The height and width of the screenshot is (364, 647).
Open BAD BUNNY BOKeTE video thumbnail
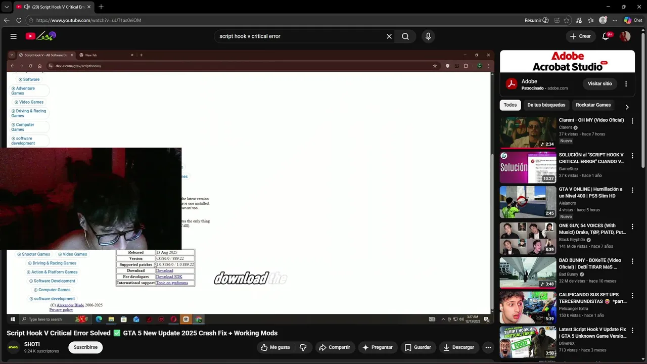tap(528, 272)
